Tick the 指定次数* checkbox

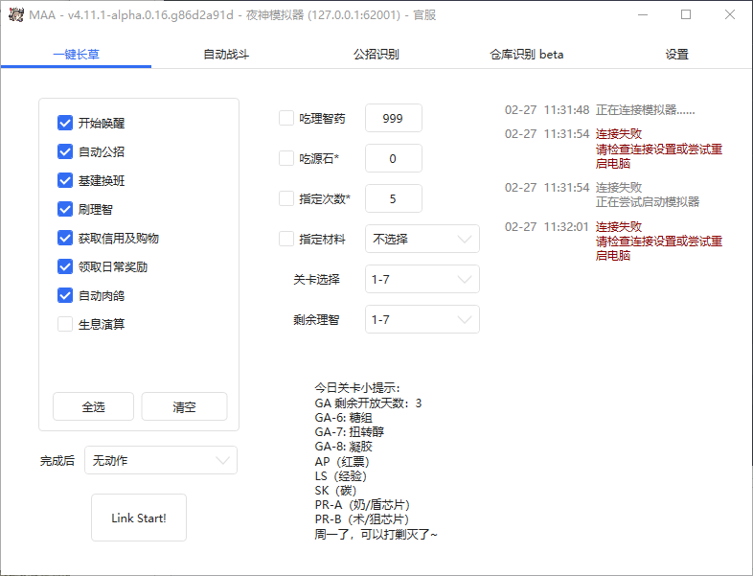pos(286,198)
